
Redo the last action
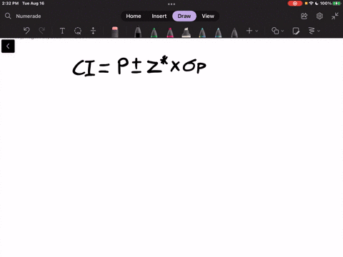(42, 31)
